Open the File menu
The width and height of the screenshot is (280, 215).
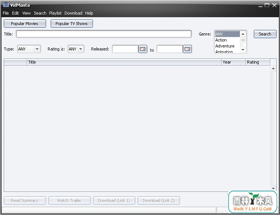[6, 13]
